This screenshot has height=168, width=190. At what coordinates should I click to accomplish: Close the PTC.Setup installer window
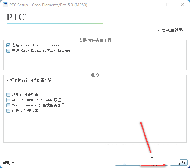pyautogui.click(x=182, y=5)
